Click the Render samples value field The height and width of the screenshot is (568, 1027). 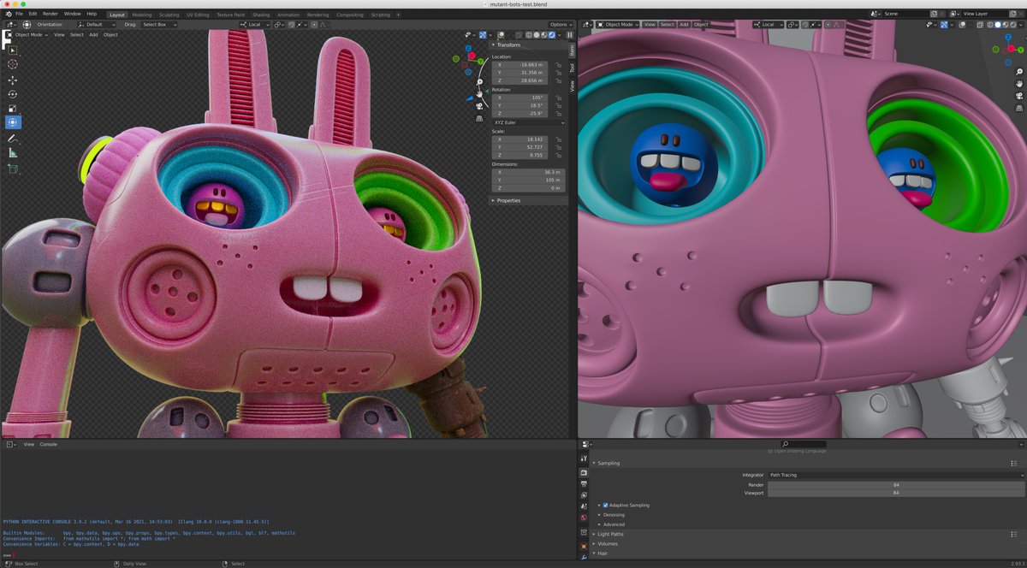click(895, 485)
